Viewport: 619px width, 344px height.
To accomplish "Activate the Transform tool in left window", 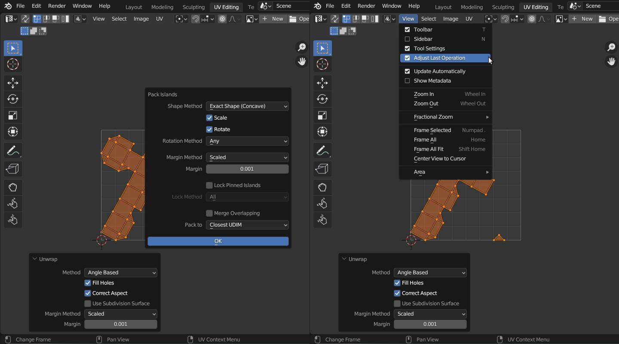I will click(x=13, y=132).
